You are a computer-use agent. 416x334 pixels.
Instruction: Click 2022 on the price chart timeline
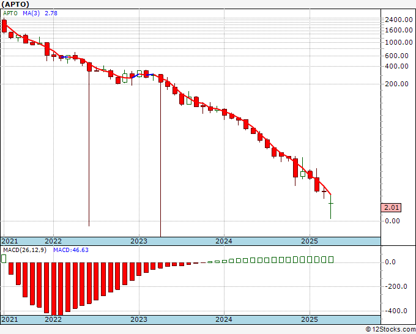tap(53, 241)
